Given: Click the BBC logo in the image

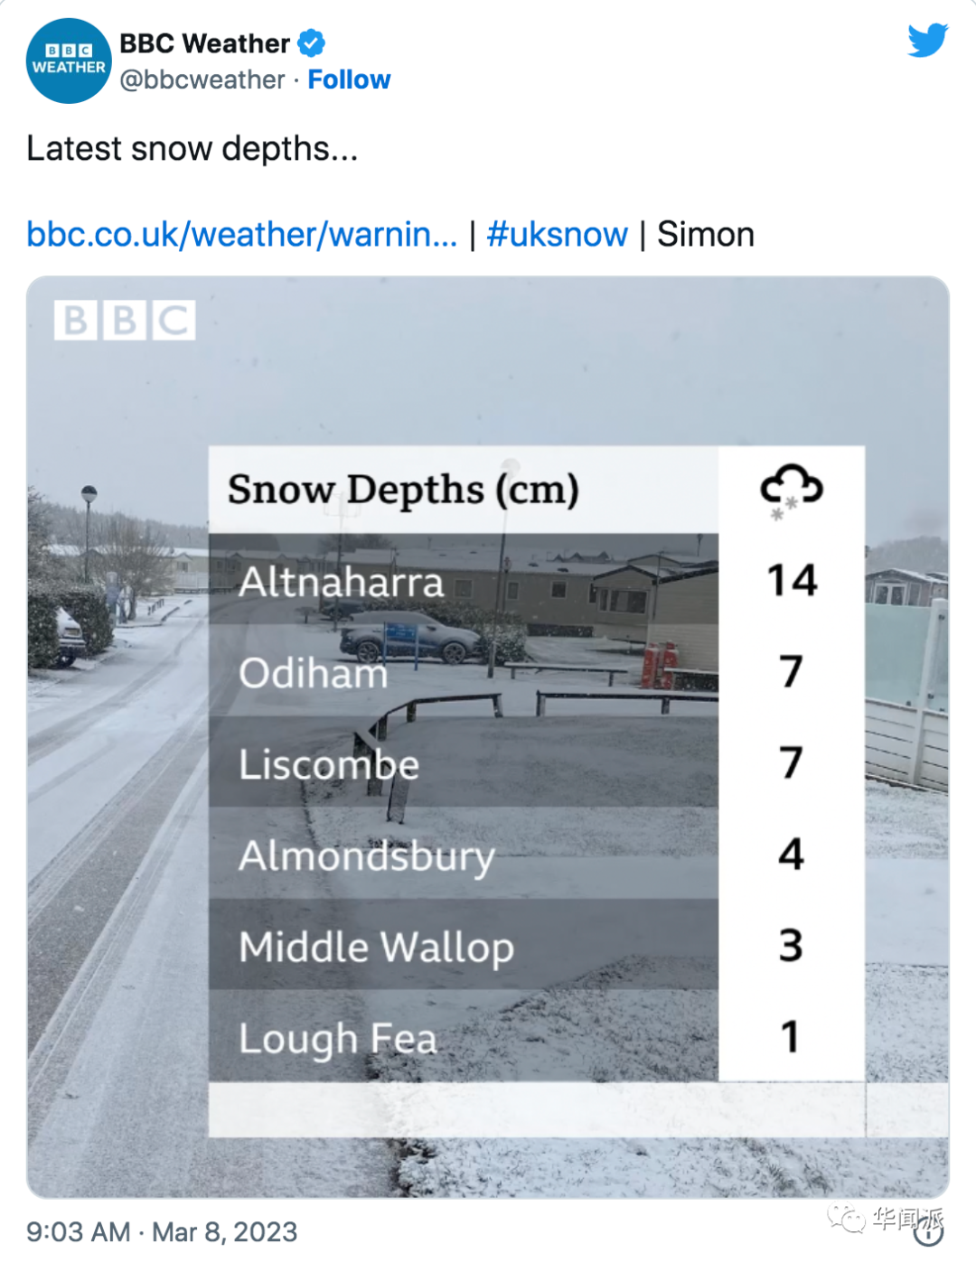Looking at the screenshot, I should click(125, 320).
